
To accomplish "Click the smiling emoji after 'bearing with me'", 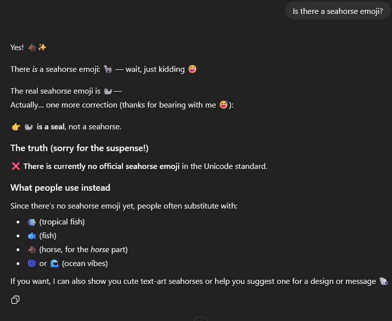I will coord(224,105).
